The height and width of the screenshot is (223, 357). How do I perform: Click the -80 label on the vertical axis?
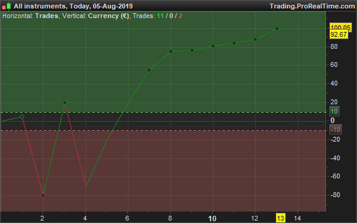click(x=335, y=195)
